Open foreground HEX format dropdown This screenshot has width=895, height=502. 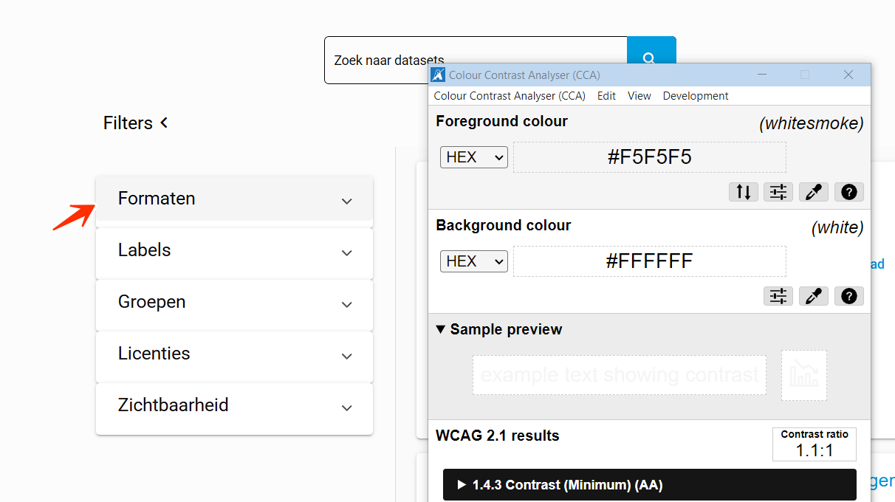(473, 157)
